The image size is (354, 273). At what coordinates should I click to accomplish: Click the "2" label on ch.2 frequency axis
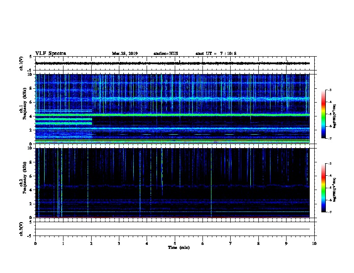coord(31,204)
